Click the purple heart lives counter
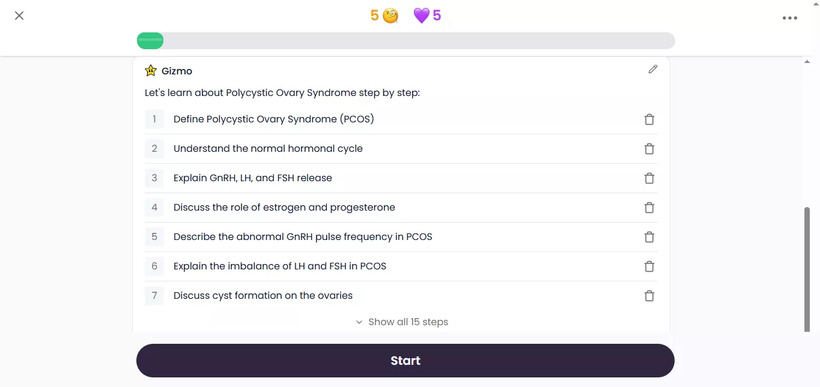This screenshot has height=387, width=820. (x=427, y=16)
